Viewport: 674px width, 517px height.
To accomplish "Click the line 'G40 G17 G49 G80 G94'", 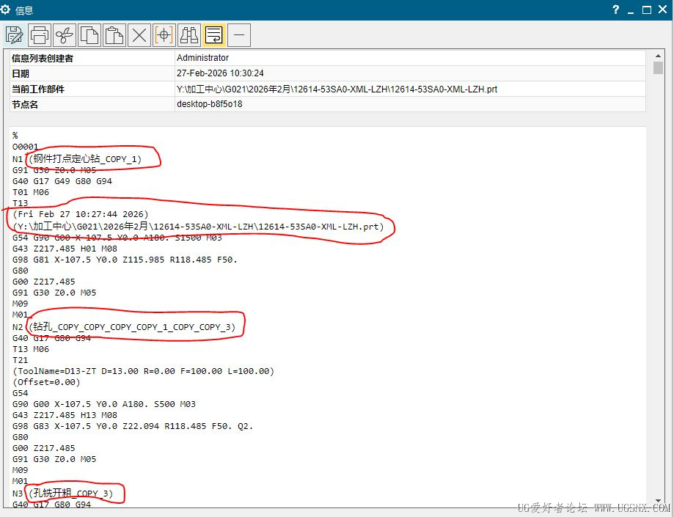I will click(62, 181).
